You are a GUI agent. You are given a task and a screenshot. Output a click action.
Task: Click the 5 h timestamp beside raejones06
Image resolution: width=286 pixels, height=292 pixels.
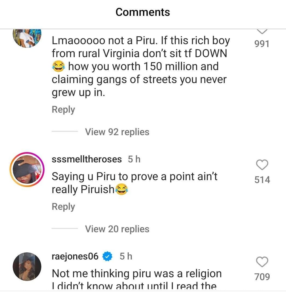[126, 256]
